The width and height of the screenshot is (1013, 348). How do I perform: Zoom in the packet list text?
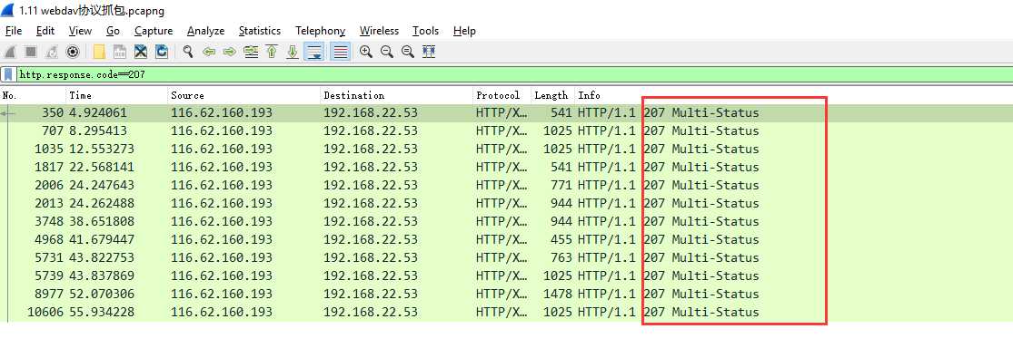365,52
